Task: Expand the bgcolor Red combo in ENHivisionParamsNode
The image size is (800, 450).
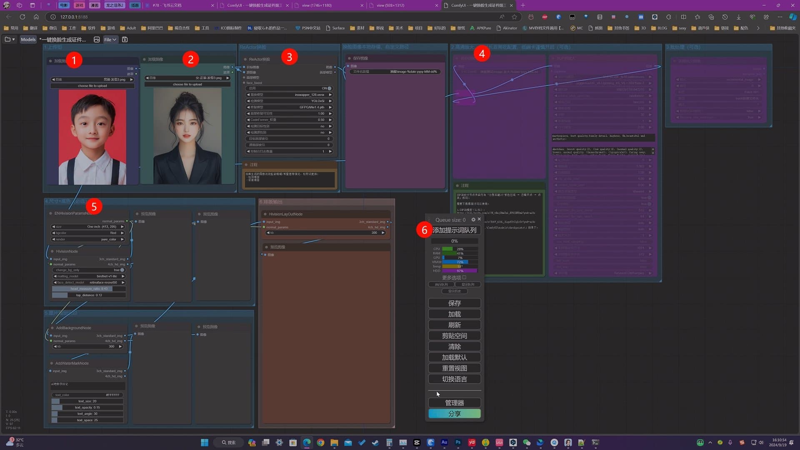Action: tap(88, 233)
